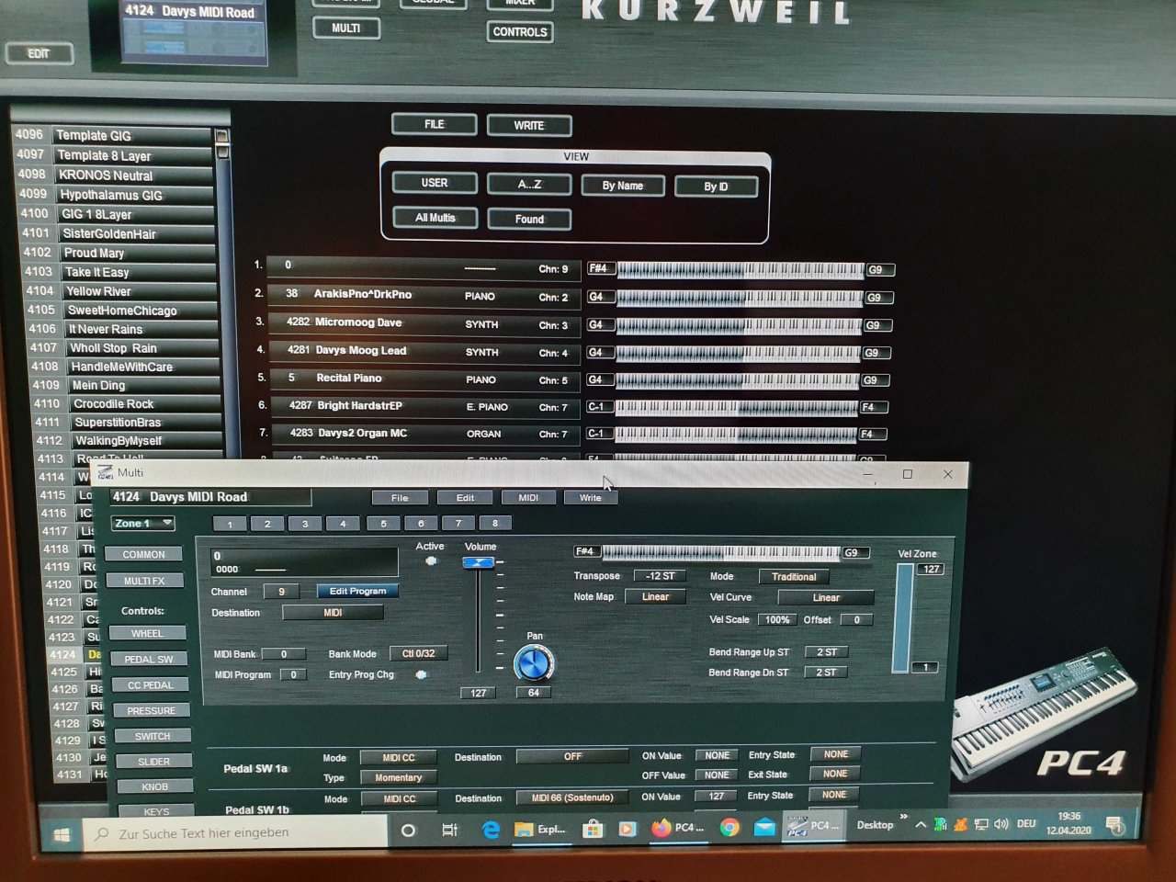Open the SLIDER controls page

[x=153, y=762]
